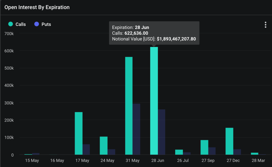Click the purple Puts legend dot

pos(37,24)
